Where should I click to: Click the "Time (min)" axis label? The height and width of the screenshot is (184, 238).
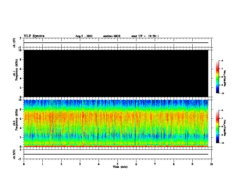(120, 167)
